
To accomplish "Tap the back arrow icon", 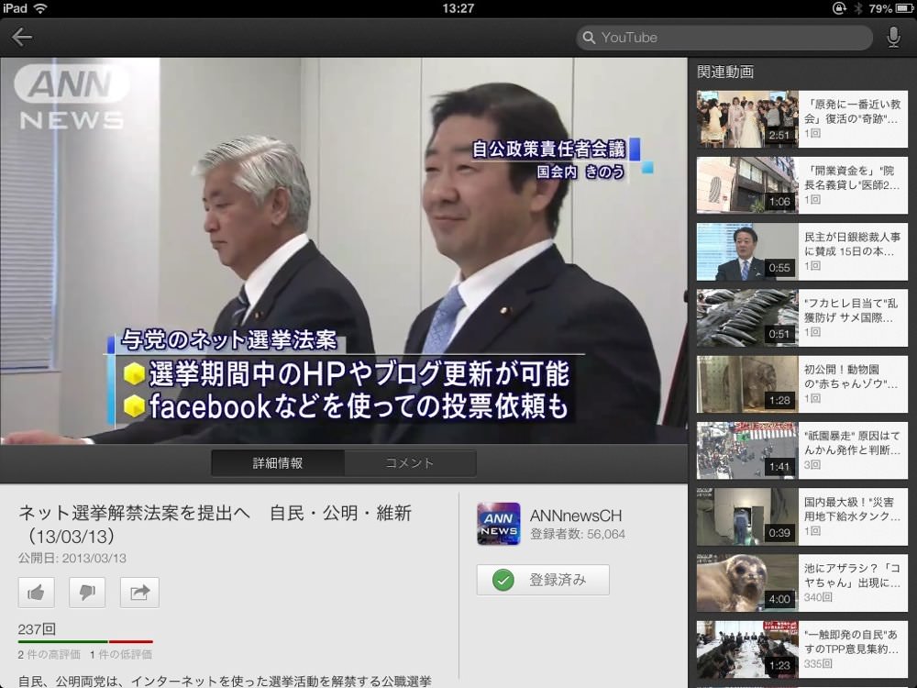I will [x=22, y=37].
